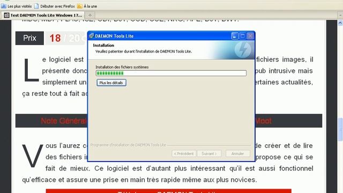
Task: Click the 'Prix' label on the webpage
Action: coord(29,38)
